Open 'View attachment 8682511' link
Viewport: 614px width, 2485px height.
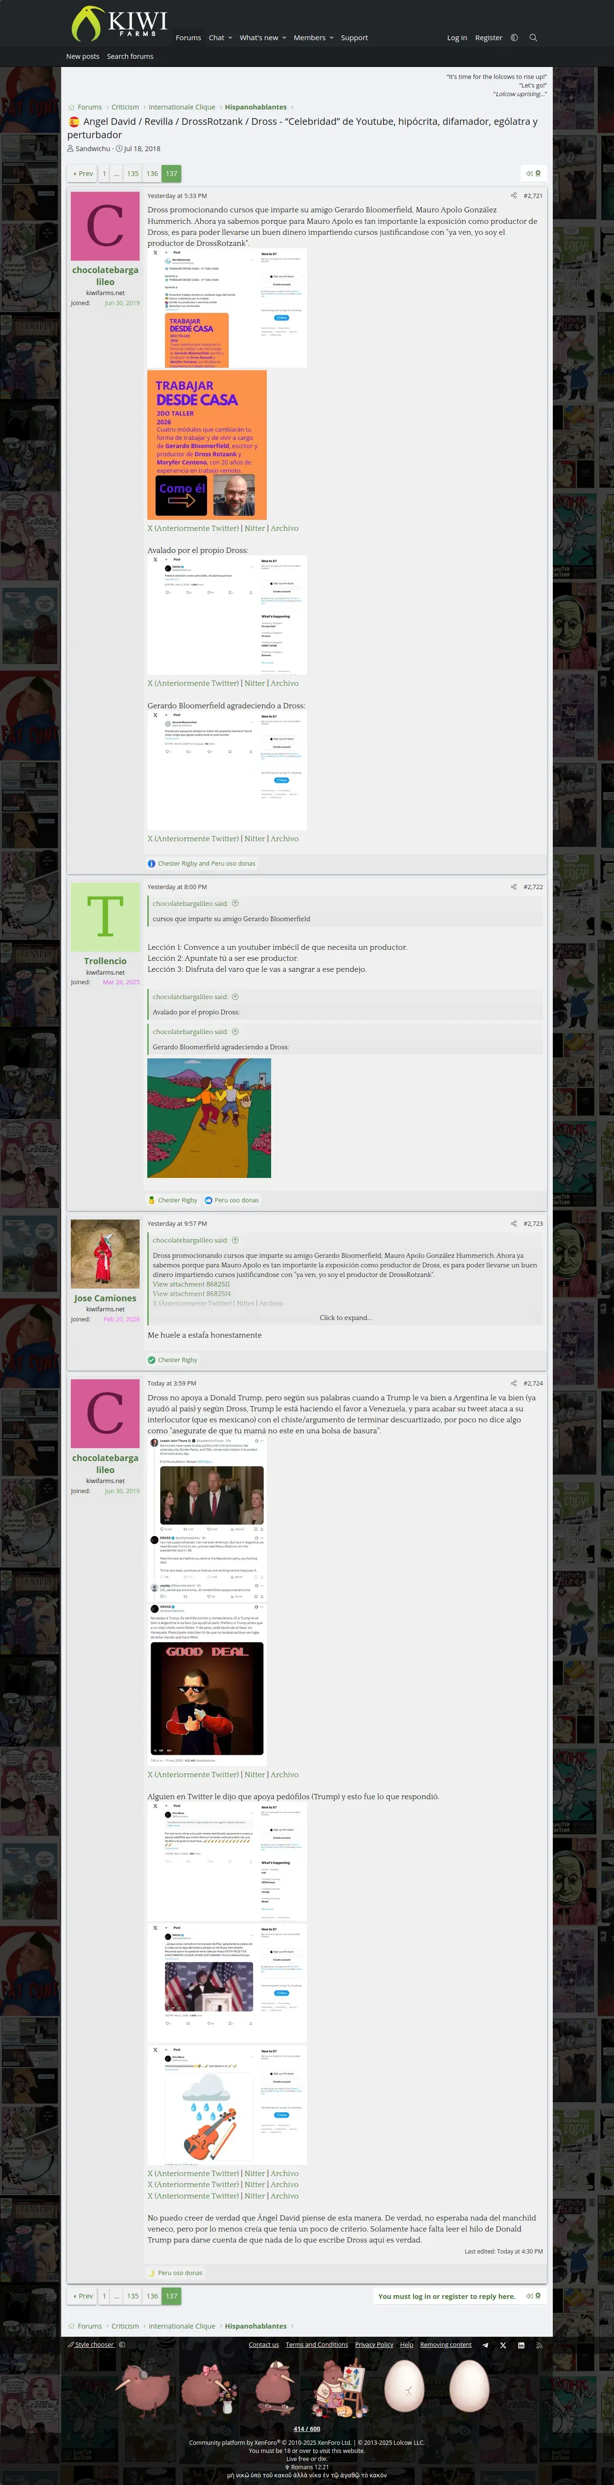(191, 1284)
